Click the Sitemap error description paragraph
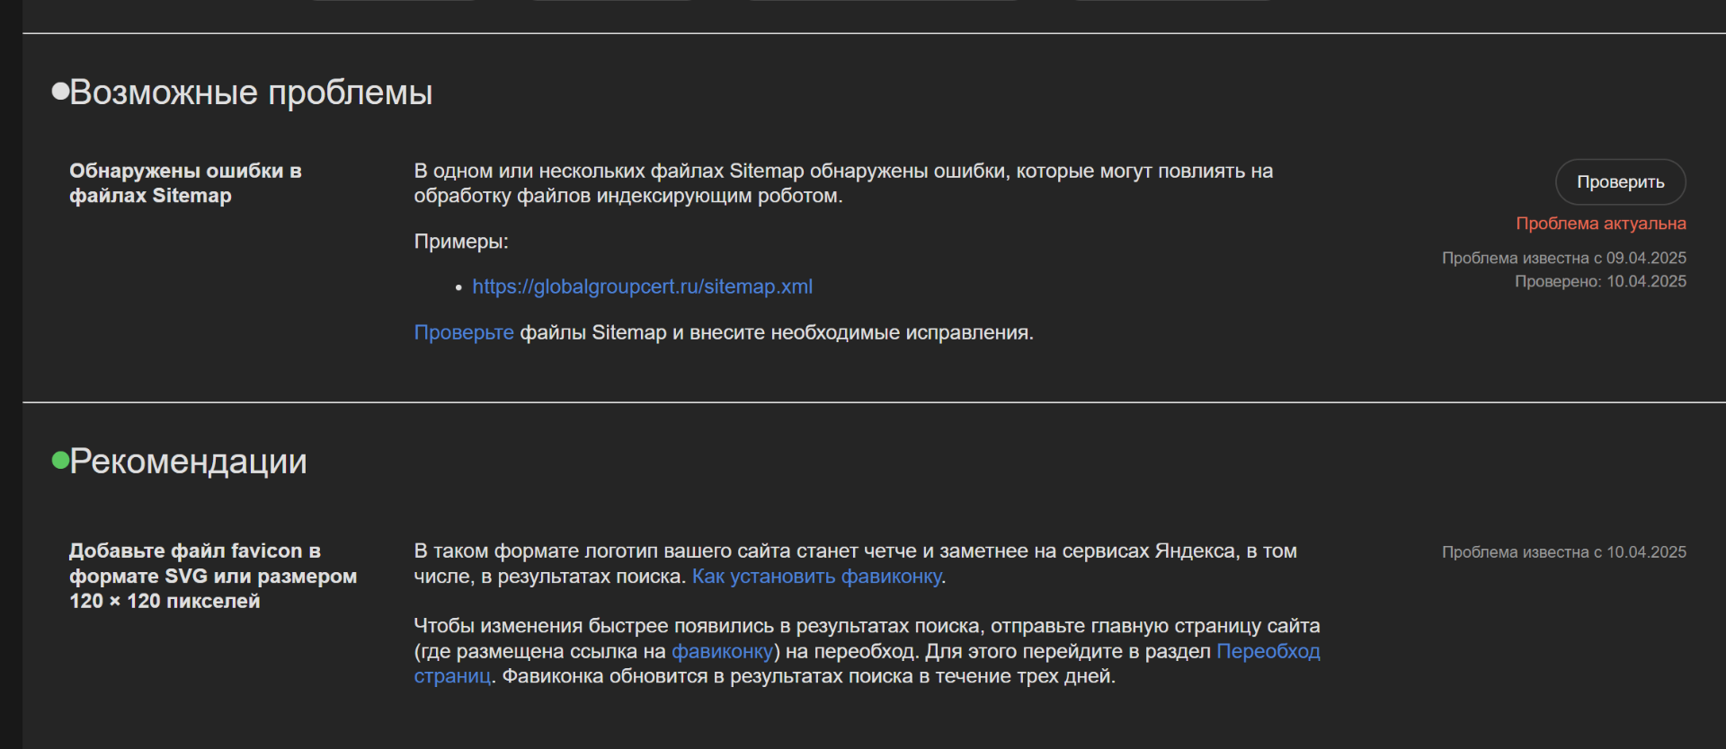The image size is (1726, 749). click(x=843, y=183)
